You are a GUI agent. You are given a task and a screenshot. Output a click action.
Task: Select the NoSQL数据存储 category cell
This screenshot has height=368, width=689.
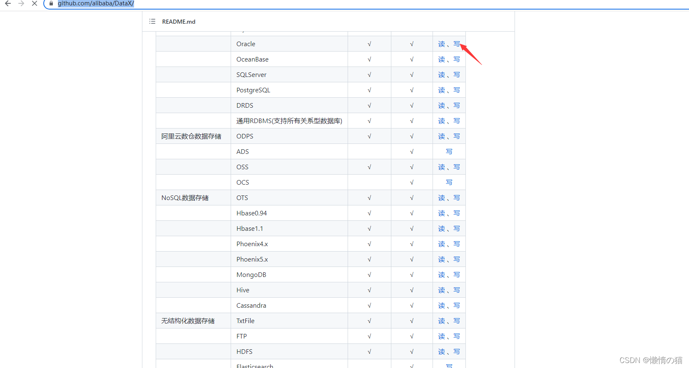tap(194, 198)
